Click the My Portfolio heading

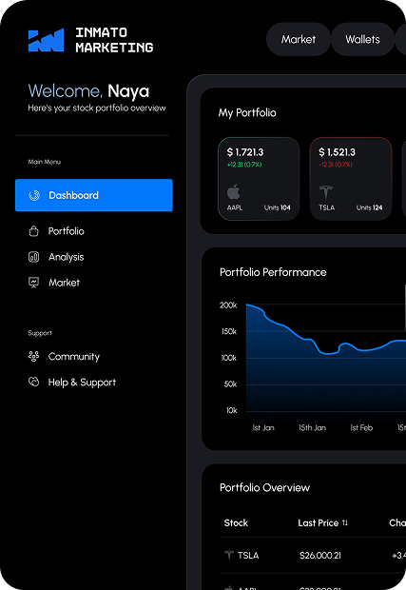pyautogui.click(x=247, y=113)
